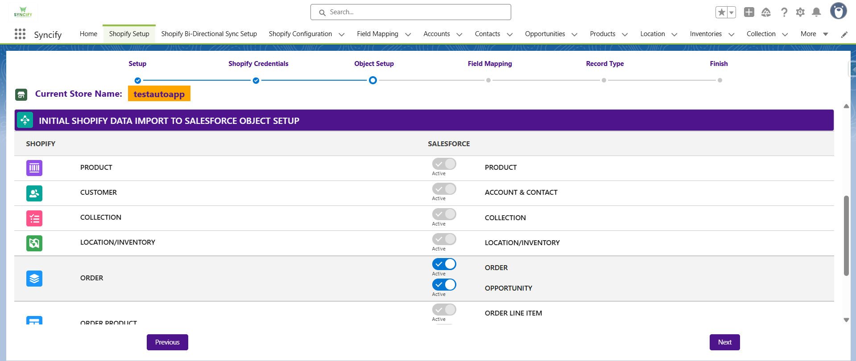Screen dimensions: 856x361
Task: Click the scroll down arrow
Action: pyautogui.click(x=846, y=320)
